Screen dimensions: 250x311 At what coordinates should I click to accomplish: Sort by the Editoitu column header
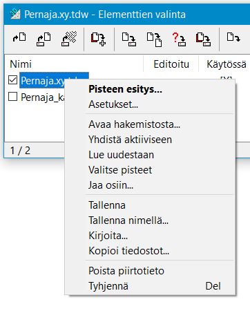click(171, 64)
